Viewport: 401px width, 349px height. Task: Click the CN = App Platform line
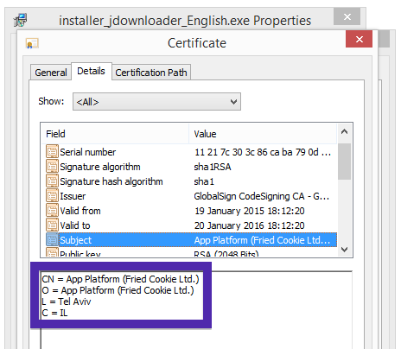(120, 279)
